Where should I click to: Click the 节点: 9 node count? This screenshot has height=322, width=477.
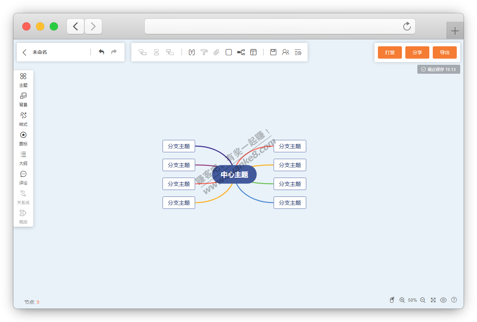pos(32,302)
